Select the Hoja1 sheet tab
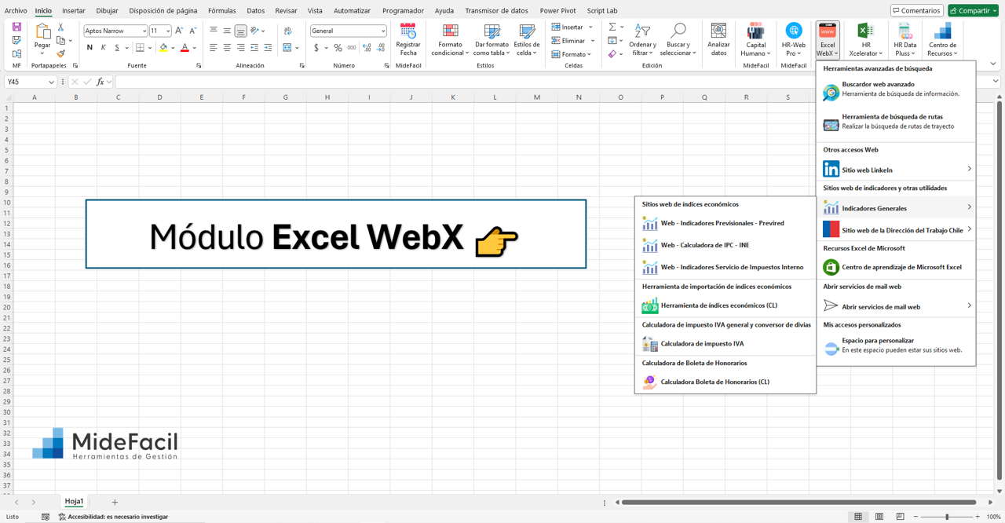This screenshot has height=523, width=1005. point(74,502)
